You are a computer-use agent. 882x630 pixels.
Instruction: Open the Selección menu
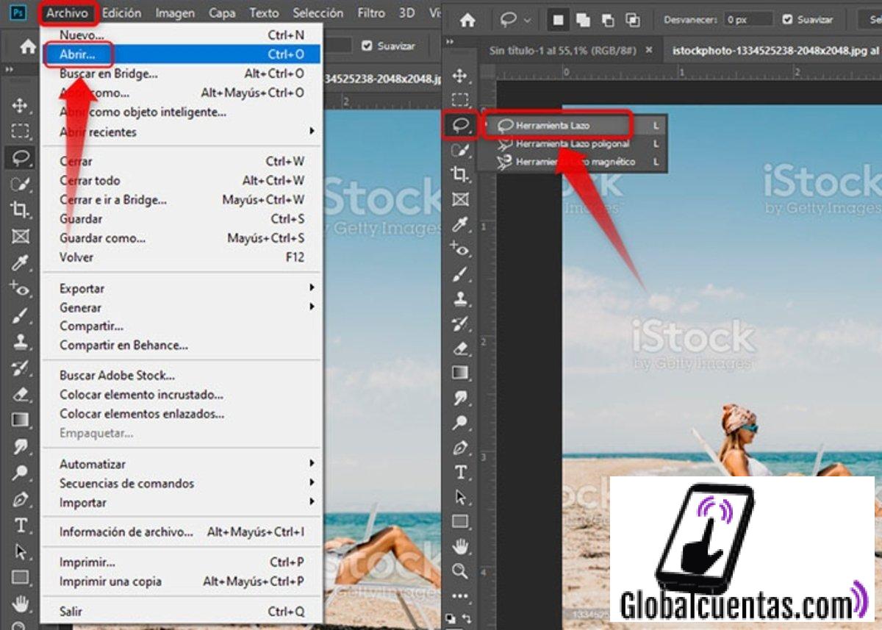pos(318,12)
